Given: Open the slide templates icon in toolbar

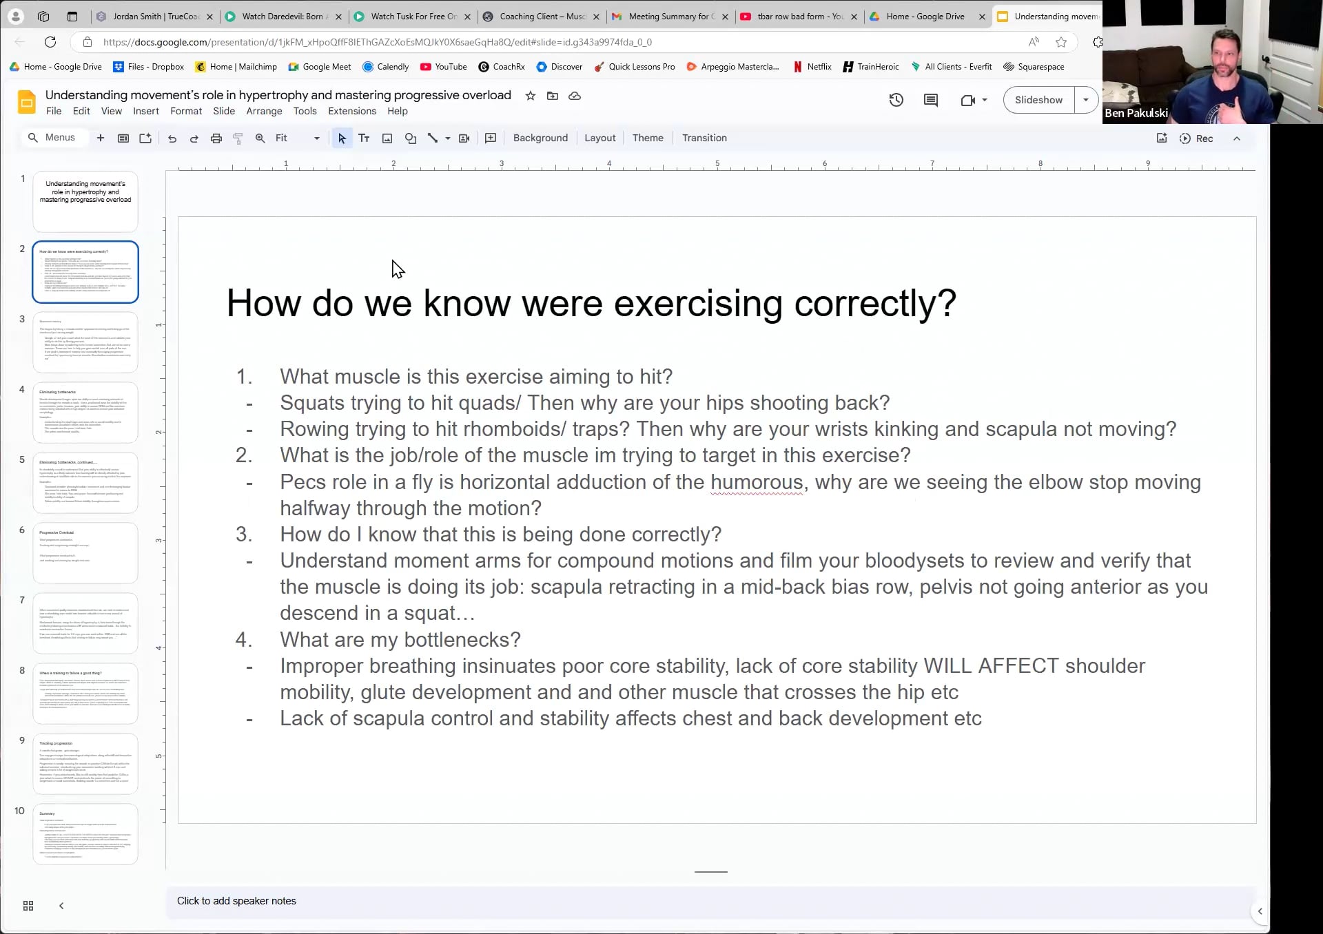Looking at the screenshot, I should pyautogui.click(x=123, y=138).
